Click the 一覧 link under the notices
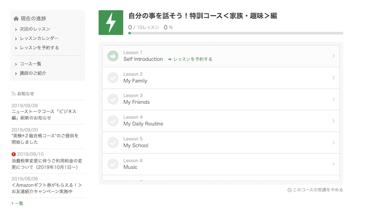 click(19, 204)
